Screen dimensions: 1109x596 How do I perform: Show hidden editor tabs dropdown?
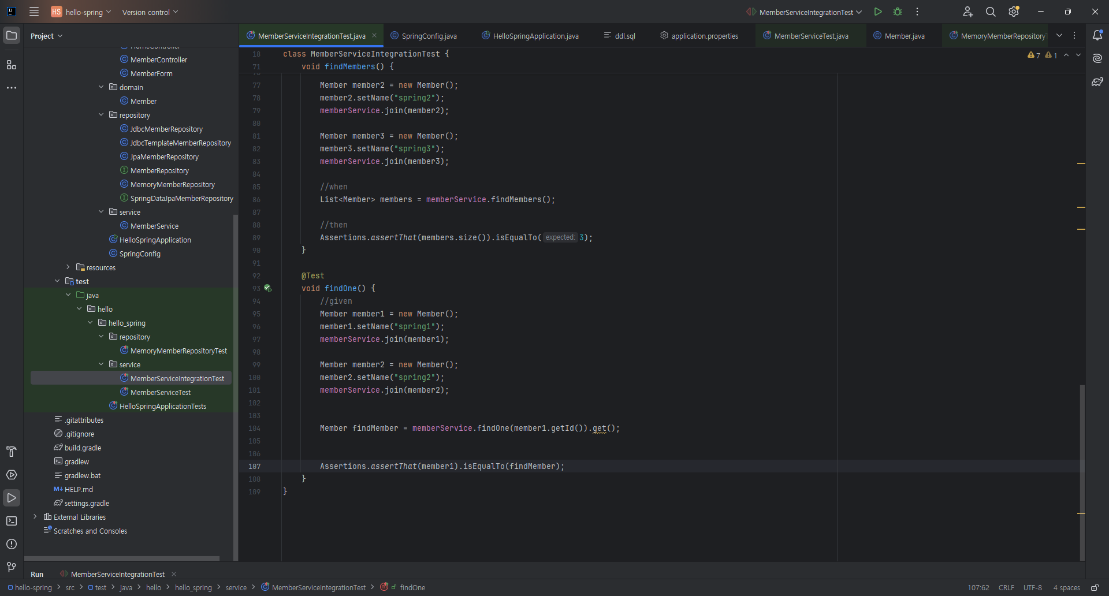point(1059,35)
